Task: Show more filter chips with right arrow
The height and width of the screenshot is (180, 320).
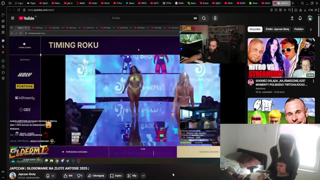Action: click(311, 29)
